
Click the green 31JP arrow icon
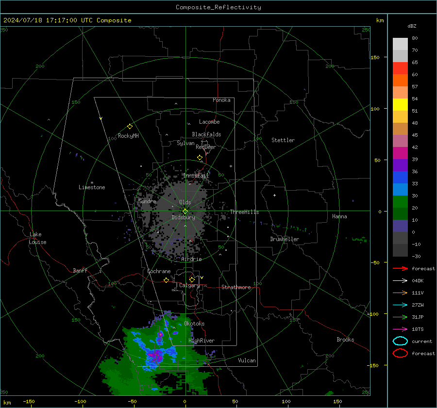(400, 317)
